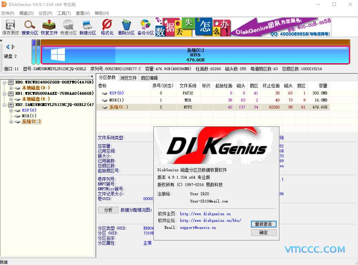The width and height of the screenshot is (358, 265).
Task: Click the 文件系统 column header
Action: [188, 86]
